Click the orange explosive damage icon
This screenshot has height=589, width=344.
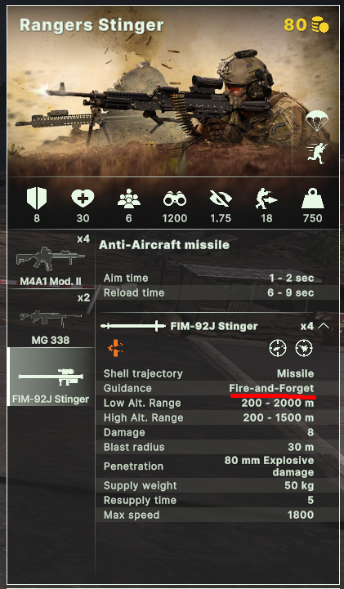(116, 348)
